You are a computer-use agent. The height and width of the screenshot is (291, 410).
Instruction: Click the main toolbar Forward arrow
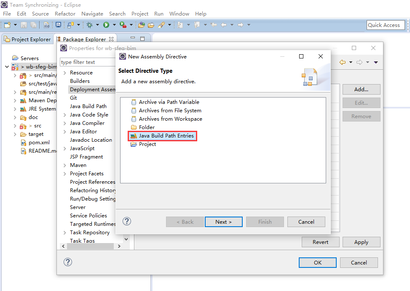[x=240, y=25]
